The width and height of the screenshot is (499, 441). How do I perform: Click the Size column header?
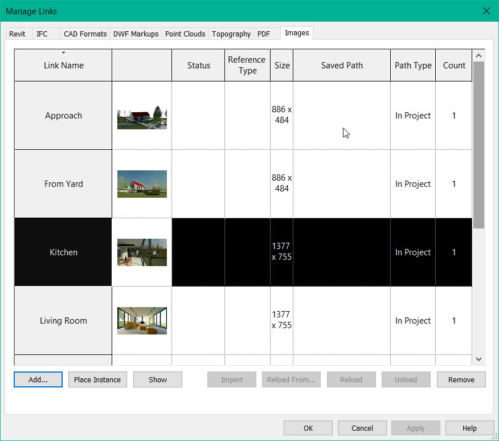tap(281, 66)
